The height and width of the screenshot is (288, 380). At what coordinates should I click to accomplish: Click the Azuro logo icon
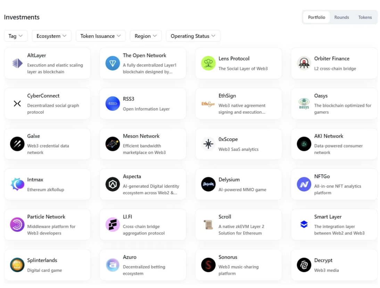pyautogui.click(x=113, y=265)
